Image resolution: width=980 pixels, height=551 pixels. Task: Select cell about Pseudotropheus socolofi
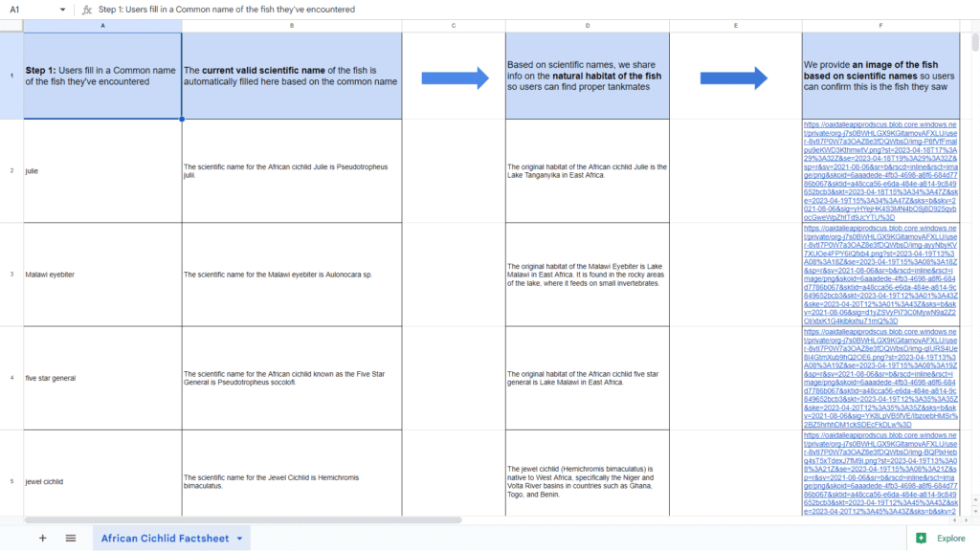(292, 378)
